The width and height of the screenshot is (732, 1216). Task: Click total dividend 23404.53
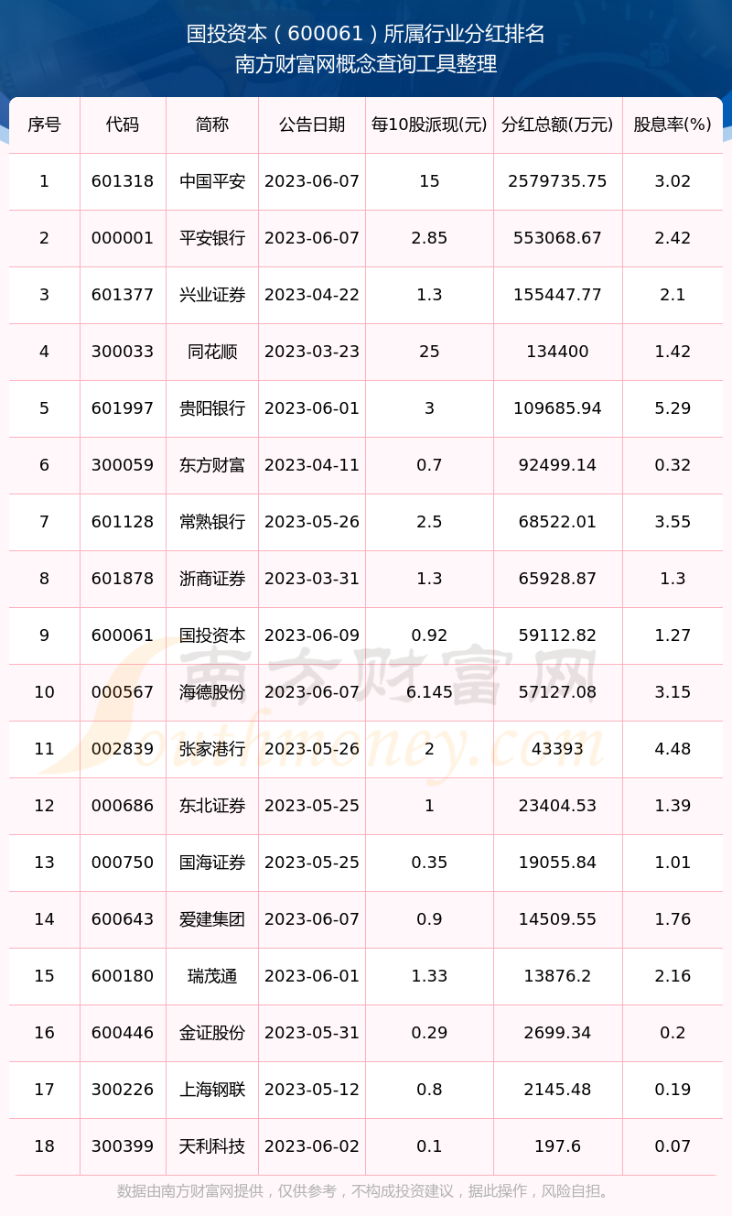pos(557,806)
